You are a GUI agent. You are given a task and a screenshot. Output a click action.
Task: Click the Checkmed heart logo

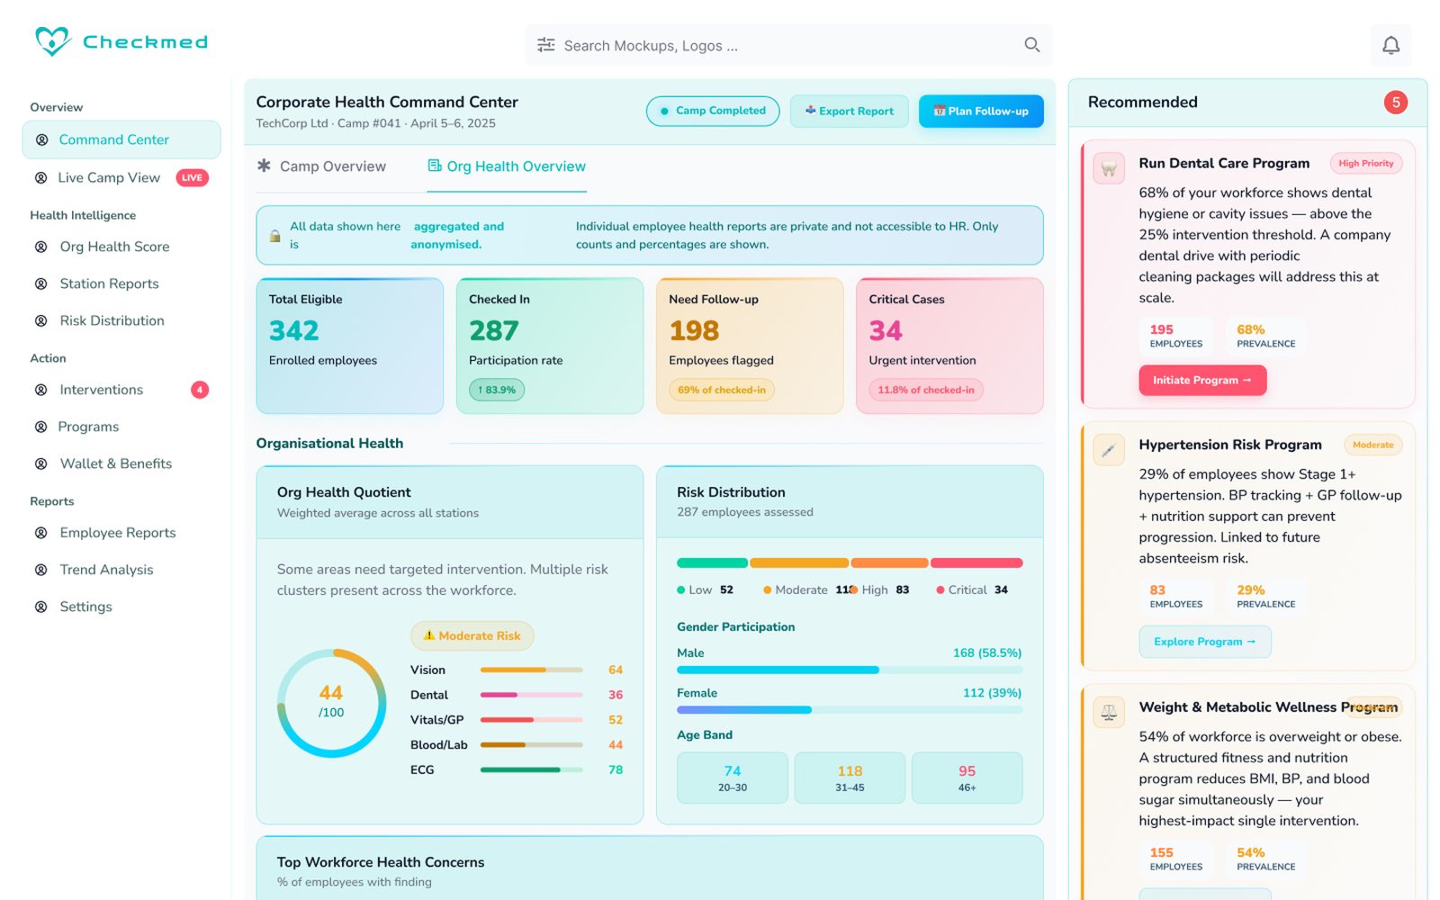[x=53, y=41]
